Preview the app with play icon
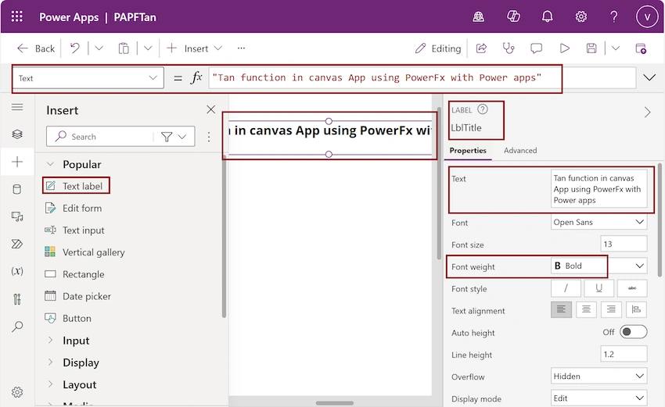The height and width of the screenshot is (407, 665). coord(565,48)
